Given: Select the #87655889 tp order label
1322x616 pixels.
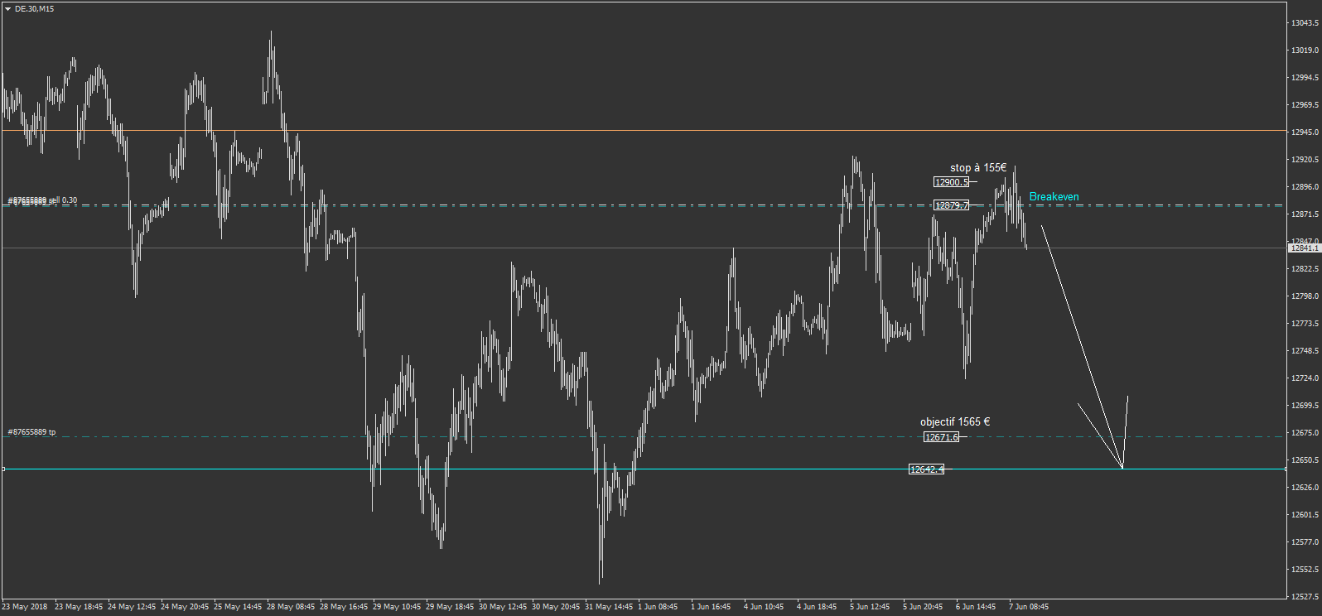Looking at the screenshot, I should [x=31, y=432].
